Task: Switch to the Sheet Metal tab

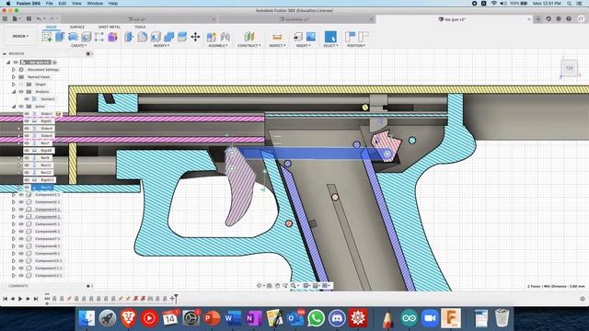Action: [110, 27]
